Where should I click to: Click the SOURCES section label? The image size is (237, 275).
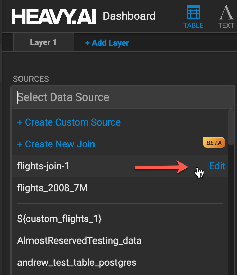[31, 79]
